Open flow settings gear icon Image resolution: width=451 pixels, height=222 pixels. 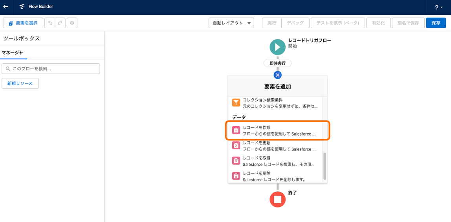point(72,23)
